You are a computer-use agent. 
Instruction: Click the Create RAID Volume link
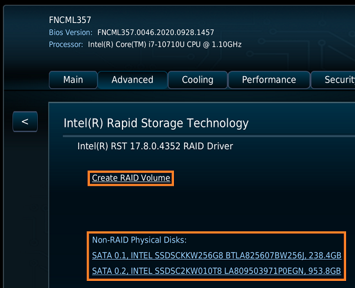point(131,178)
